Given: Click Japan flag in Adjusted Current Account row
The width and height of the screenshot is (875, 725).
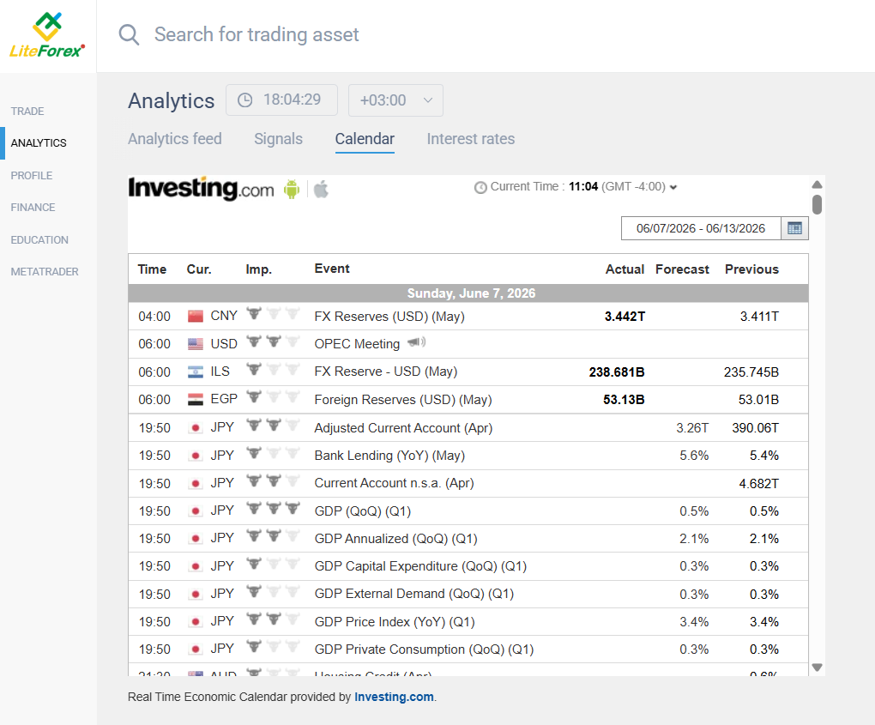Looking at the screenshot, I should coord(196,428).
